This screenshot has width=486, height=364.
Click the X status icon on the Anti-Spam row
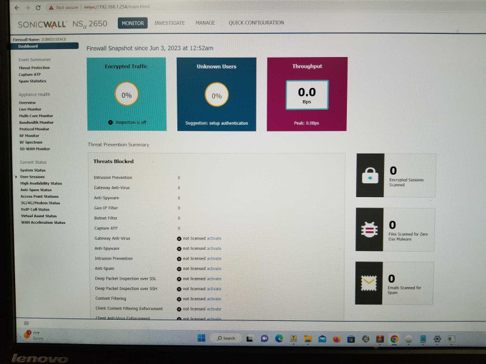click(179, 269)
